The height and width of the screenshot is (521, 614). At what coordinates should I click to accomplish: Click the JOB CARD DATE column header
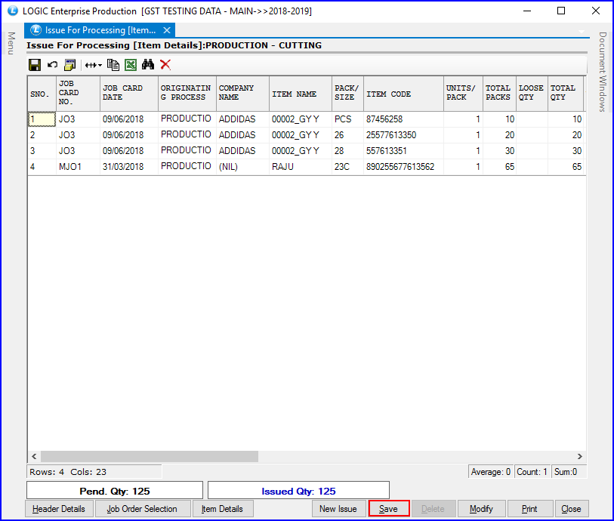point(129,94)
